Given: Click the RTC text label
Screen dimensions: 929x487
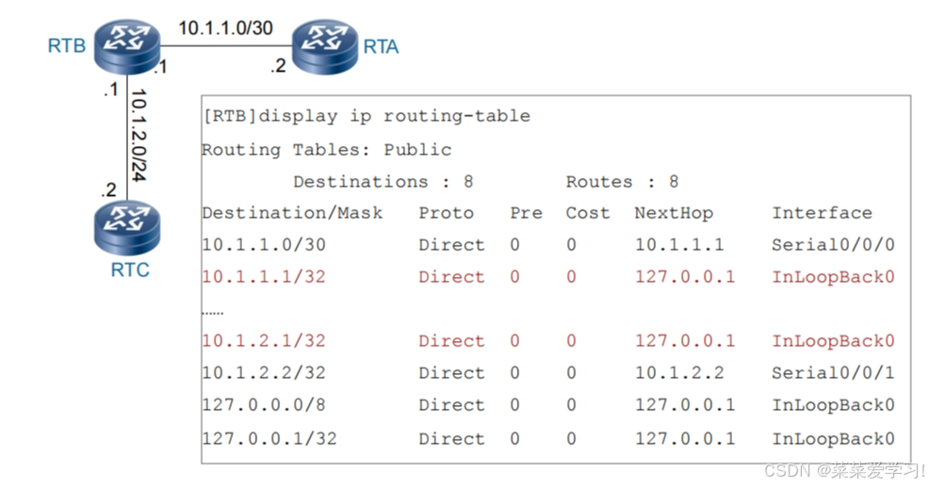Looking at the screenshot, I should coord(130,270).
